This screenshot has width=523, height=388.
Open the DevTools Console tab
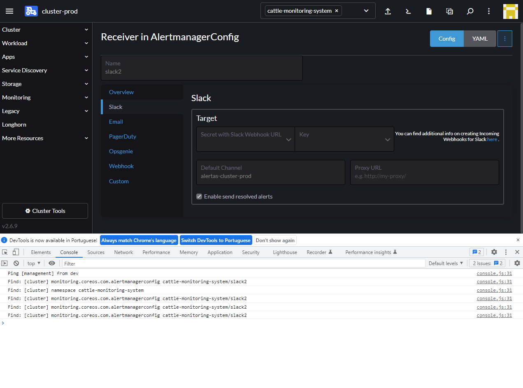pyautogui.click(x=69, y=252)
